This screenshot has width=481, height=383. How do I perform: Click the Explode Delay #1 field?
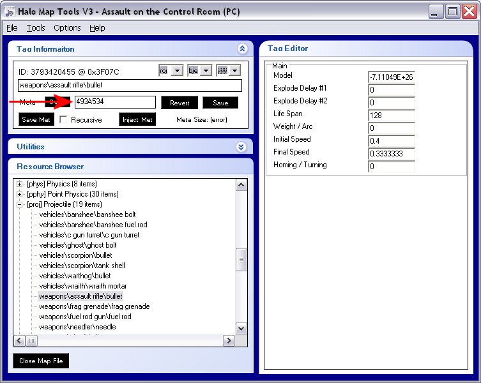391,90
